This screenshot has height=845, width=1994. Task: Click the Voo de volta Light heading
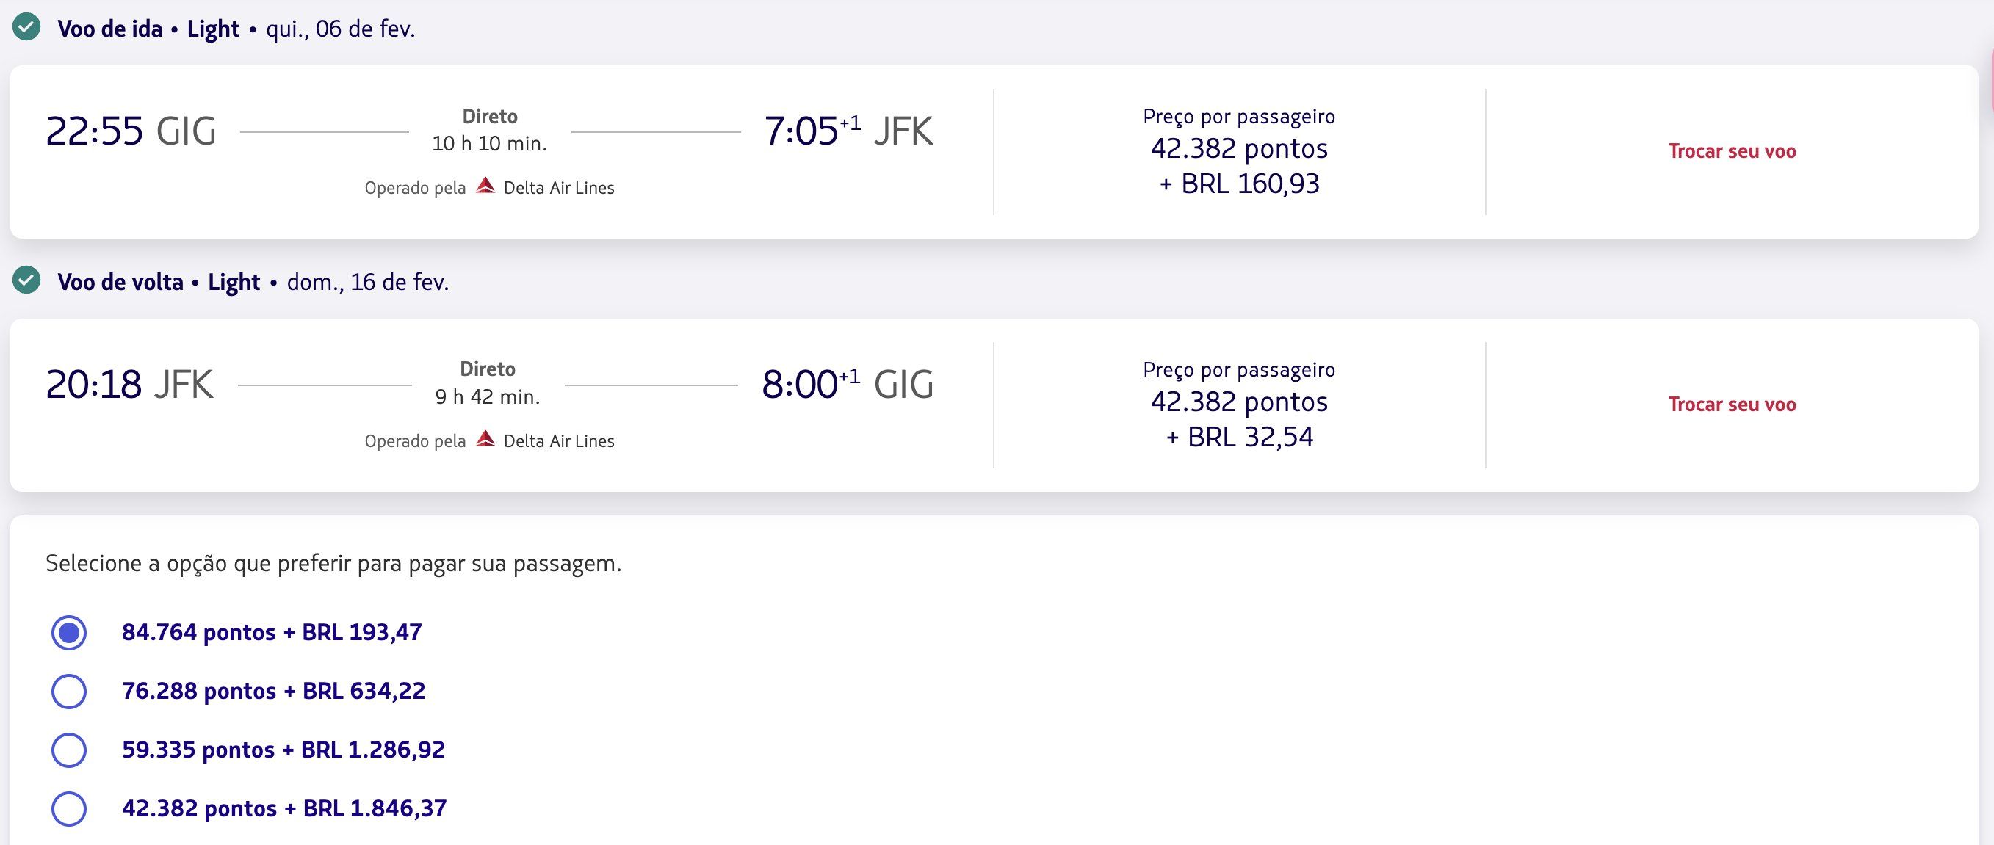tap(158, 282)
